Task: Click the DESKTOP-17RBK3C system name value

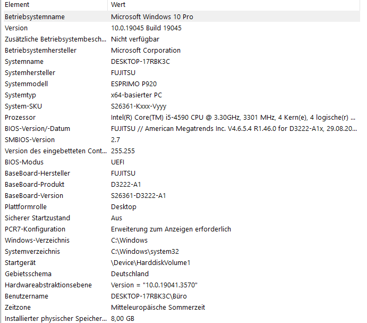Action: 140,62
